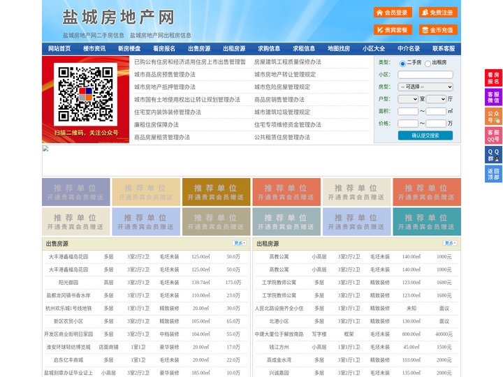The width and height of the screenshot is (503, 377).
Task: Open the 楼市资讯 menu item
Action: pos(94,49)
